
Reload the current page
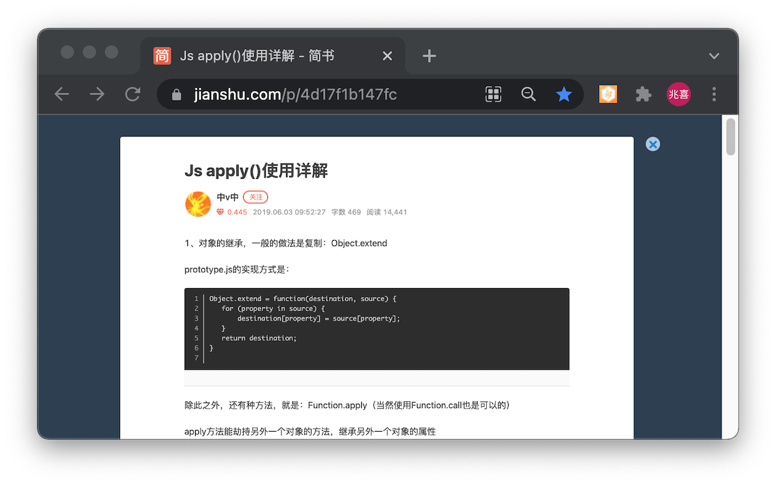click(x=133, y=94)
